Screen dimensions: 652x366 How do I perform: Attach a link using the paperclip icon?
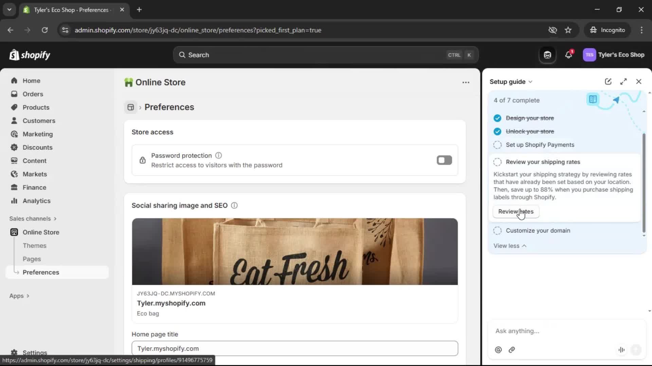[x=512, y=350]
